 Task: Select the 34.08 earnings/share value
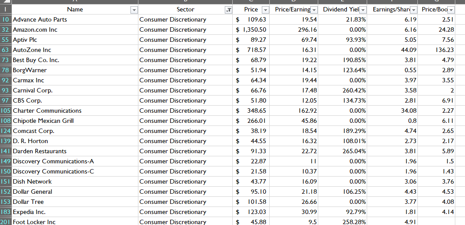coord(392,111)
